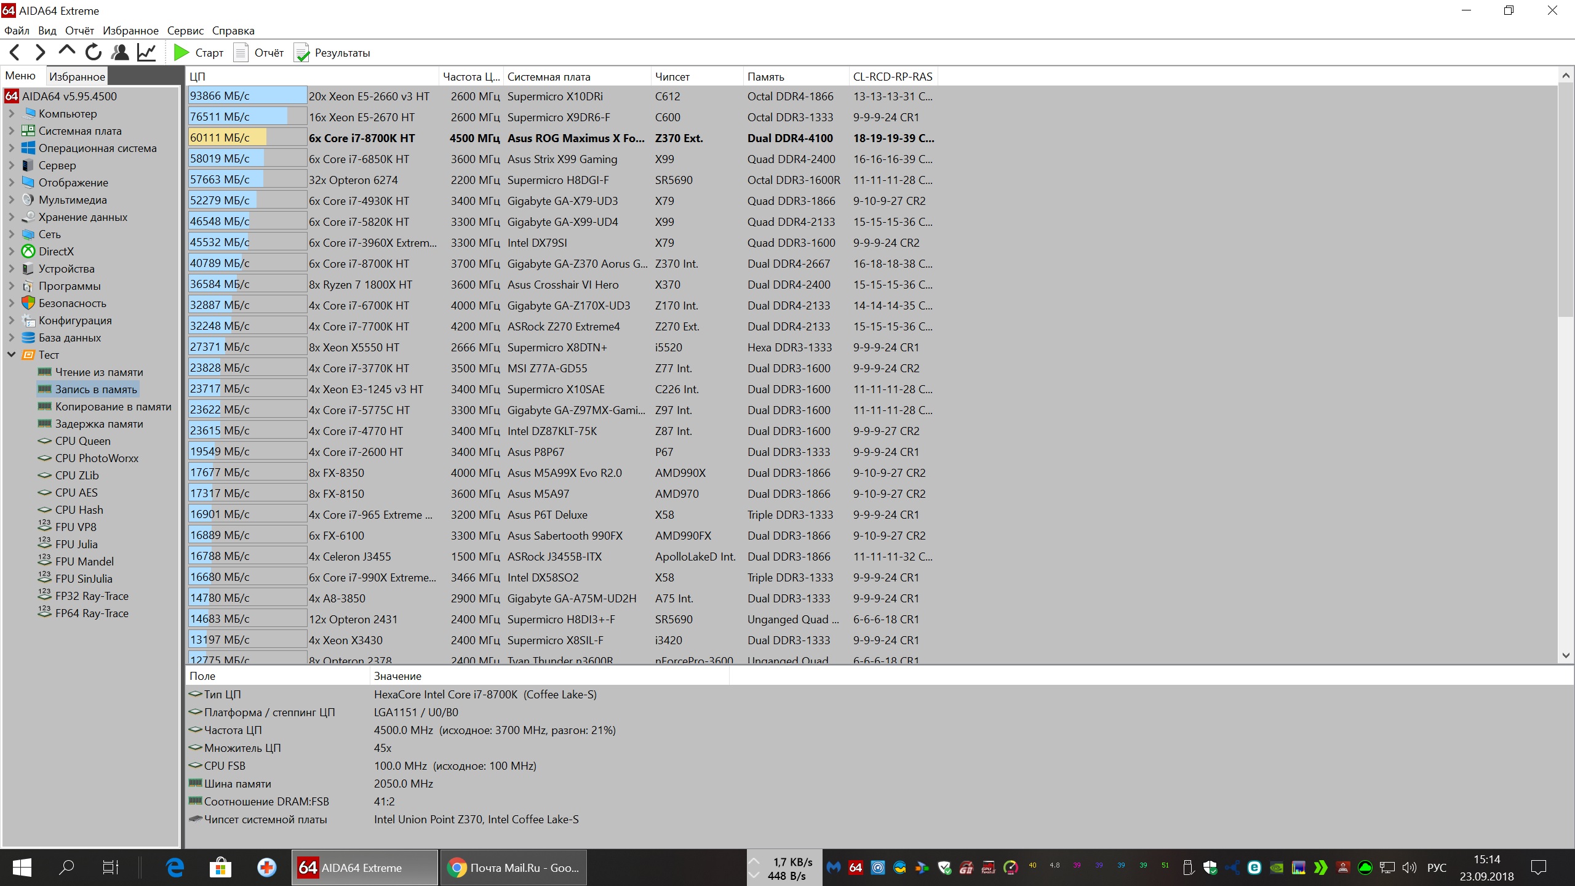The width and height of the screenshot is (1575, 886).
Task: Expand the Компьютер tree node
Action: (x=11, y=114)
